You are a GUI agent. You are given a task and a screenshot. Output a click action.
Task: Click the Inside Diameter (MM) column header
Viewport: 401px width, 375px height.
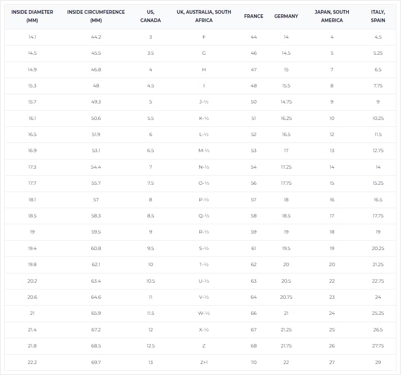[32, 16]
